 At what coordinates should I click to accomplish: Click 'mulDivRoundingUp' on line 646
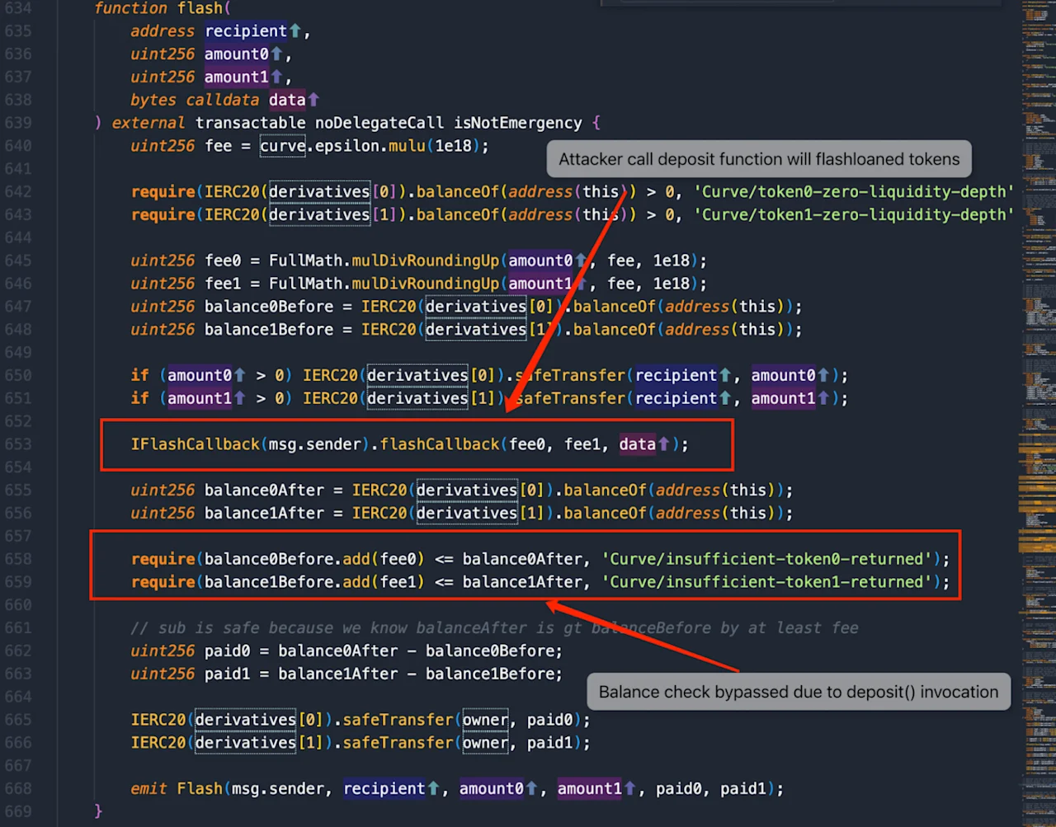pos(426,284)
